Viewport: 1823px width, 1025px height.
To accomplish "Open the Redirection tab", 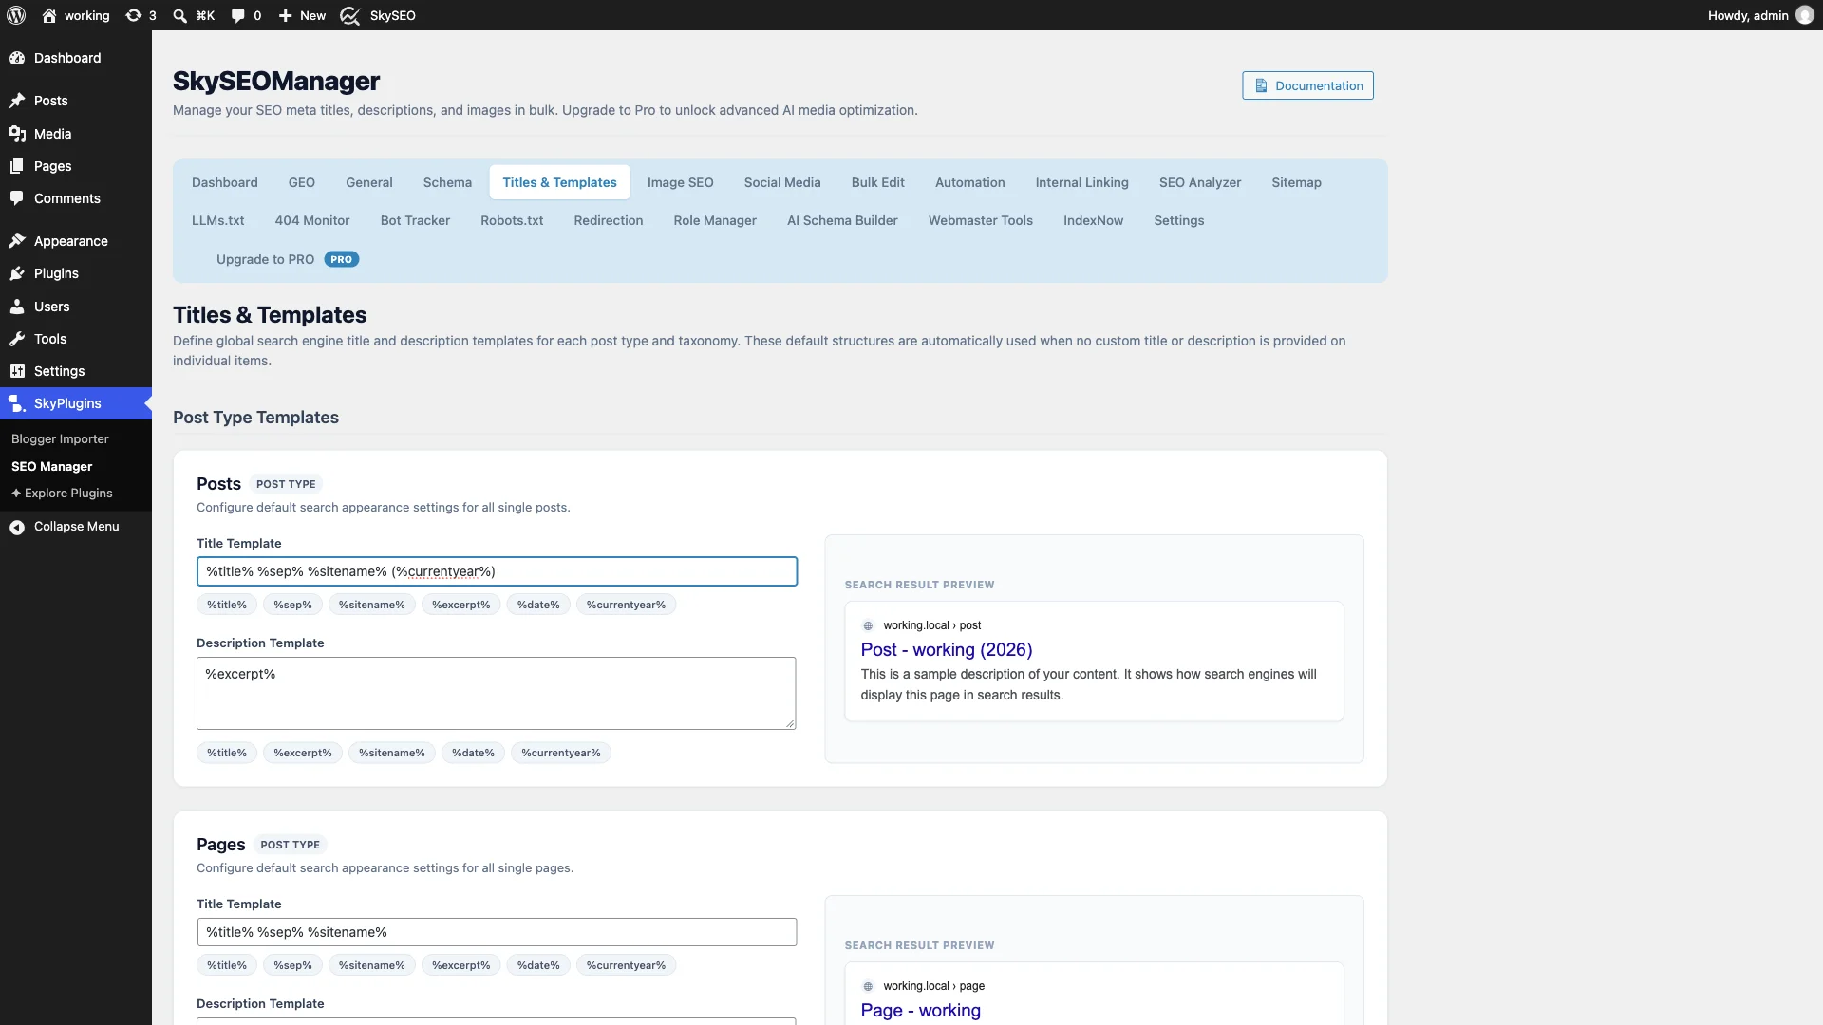I will pos(608,220).
